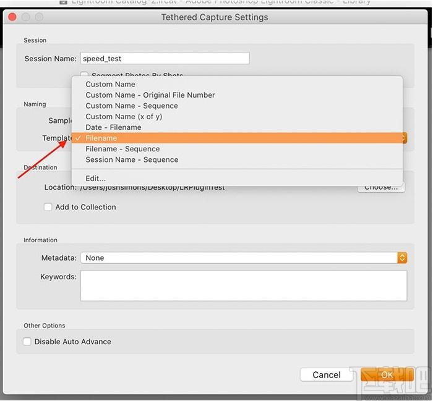433x401 pixels.
Task: Close the dialog with the red button
Action: [12, 17]
